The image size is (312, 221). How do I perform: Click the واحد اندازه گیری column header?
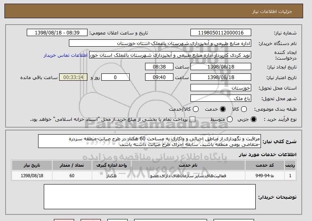tap(111, 165)
